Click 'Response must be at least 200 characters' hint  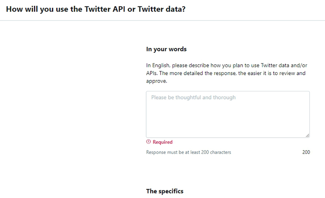coord(188,152)
